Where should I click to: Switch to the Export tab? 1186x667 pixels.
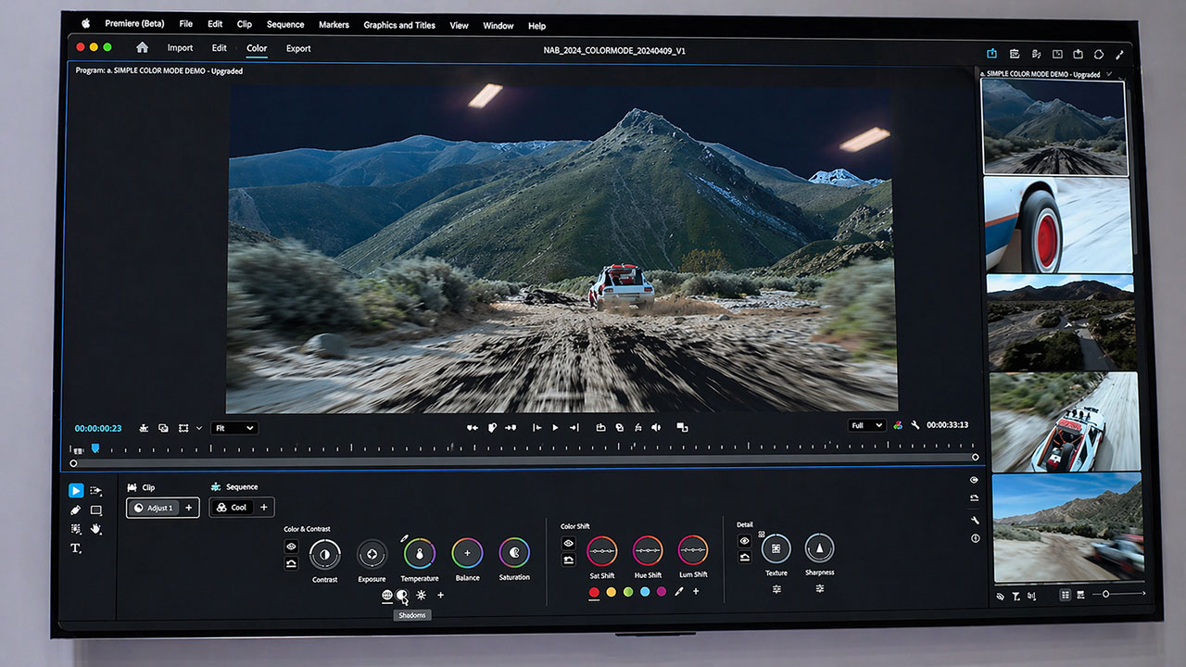pos(298,48)
